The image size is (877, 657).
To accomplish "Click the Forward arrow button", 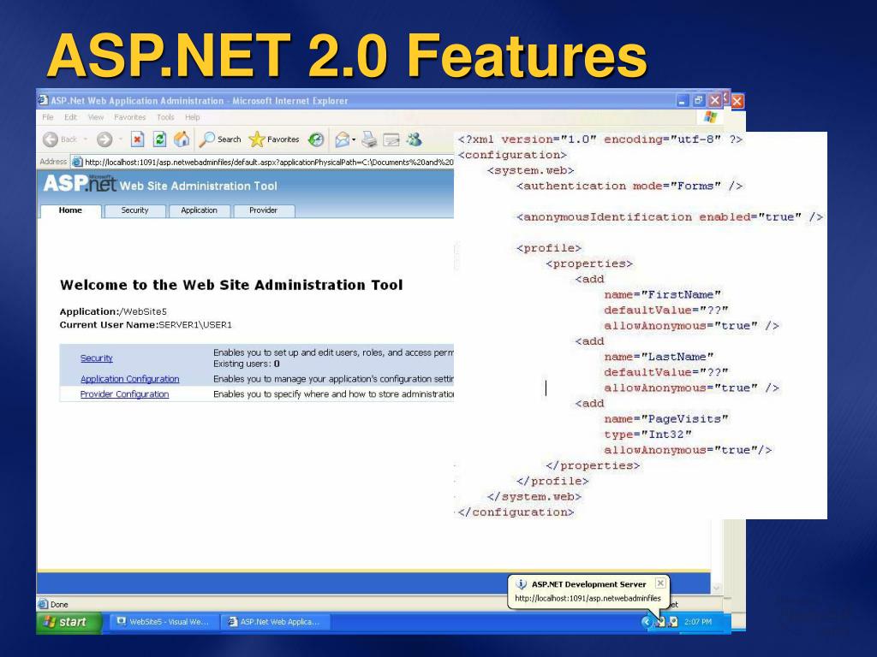I will (104, 139).
